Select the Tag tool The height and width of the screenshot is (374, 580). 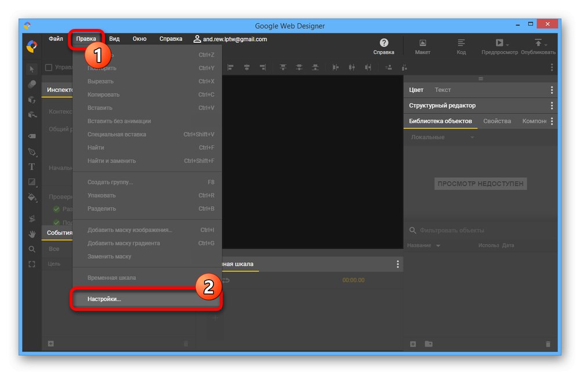point(32,136)
